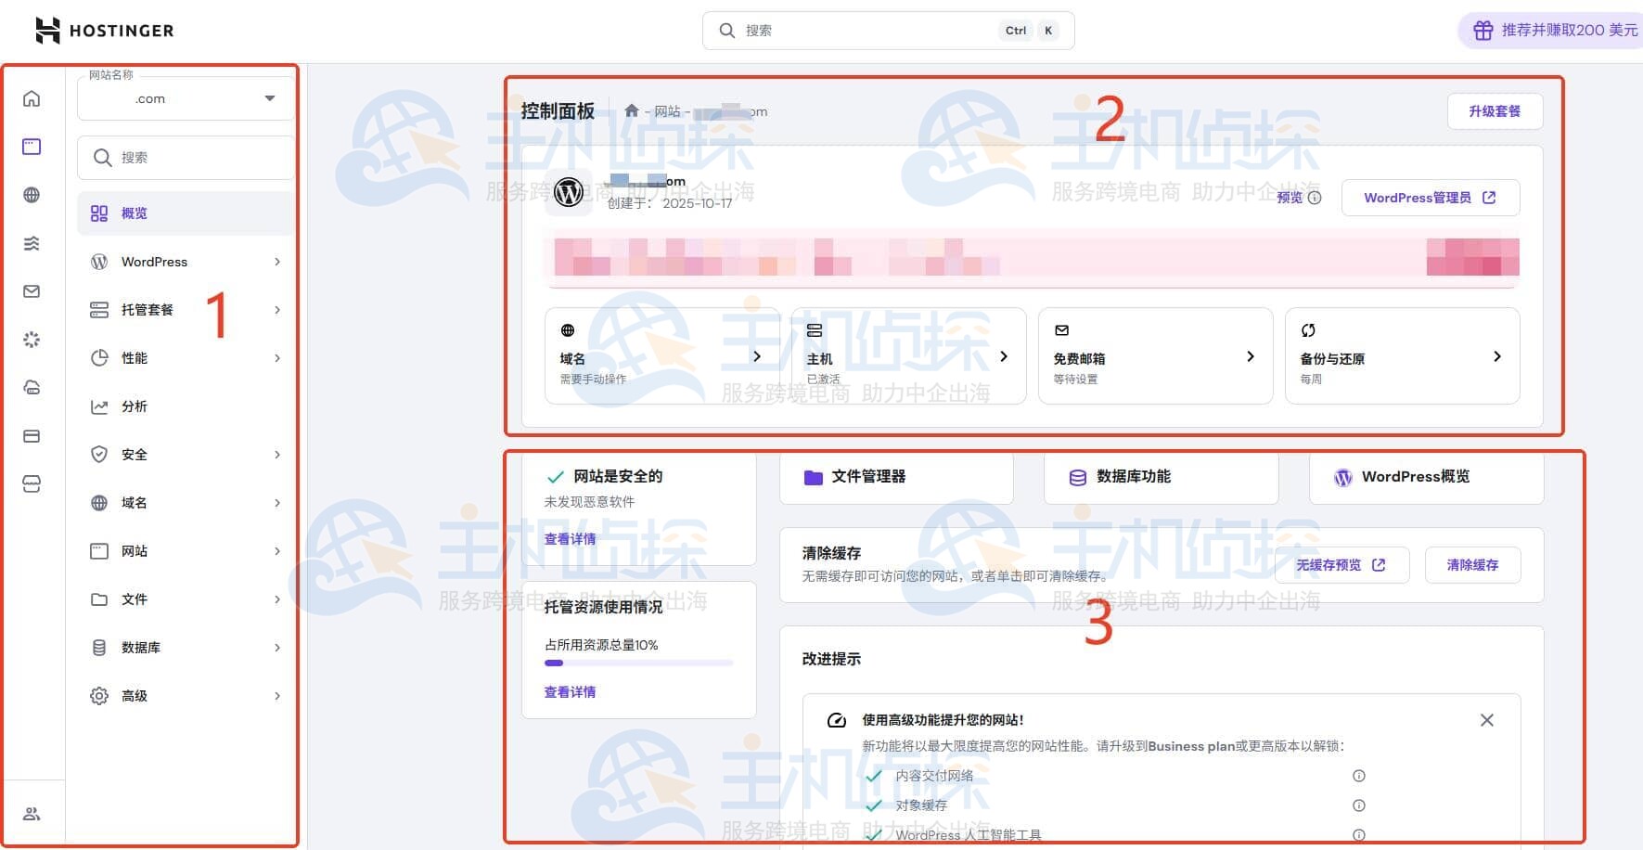Screen dimensions: 1643x850
Task: Click the marketplace store icon in left rail
Action: coord(32,484)
